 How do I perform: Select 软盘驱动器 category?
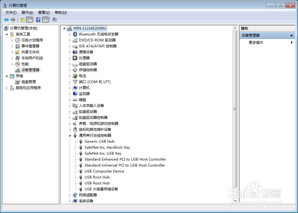[88, 111]
